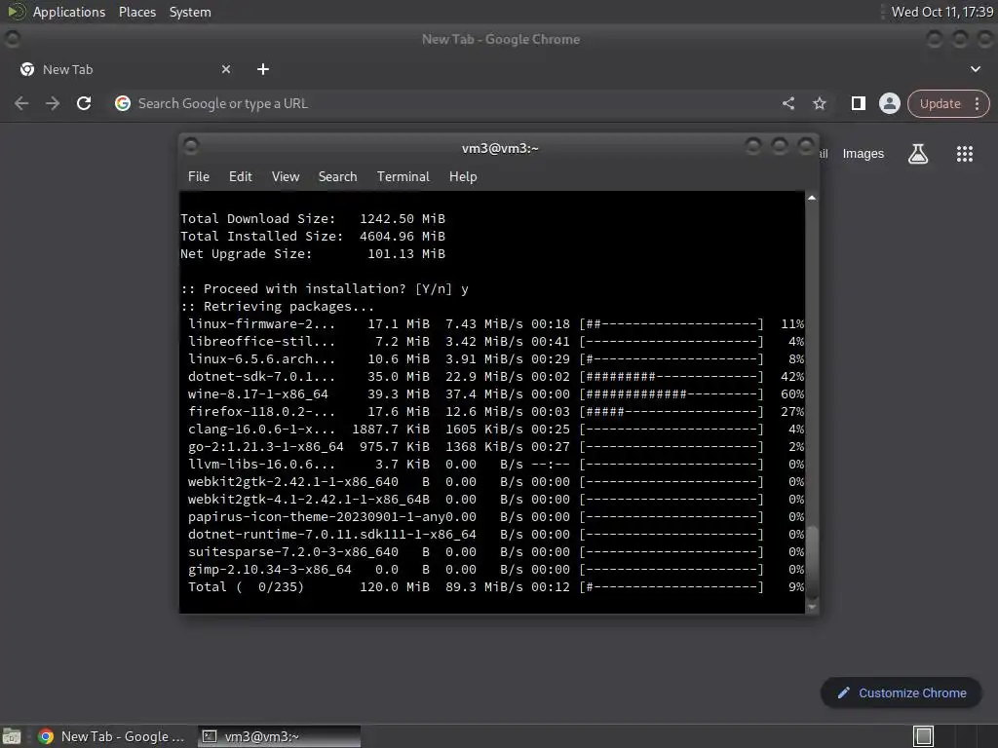Click libreoffice-stil... package line
Screen dimensions: 998x748
pyautogui.click(x=495, y=342)
